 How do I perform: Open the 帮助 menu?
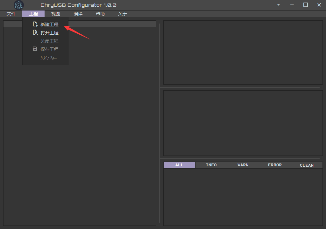[x=100, y=14]
